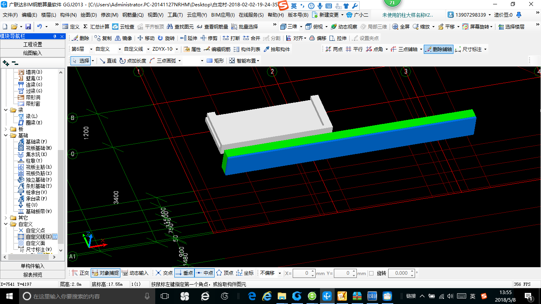Open 编辑钢筋 edit rebar

coord(217,49)
